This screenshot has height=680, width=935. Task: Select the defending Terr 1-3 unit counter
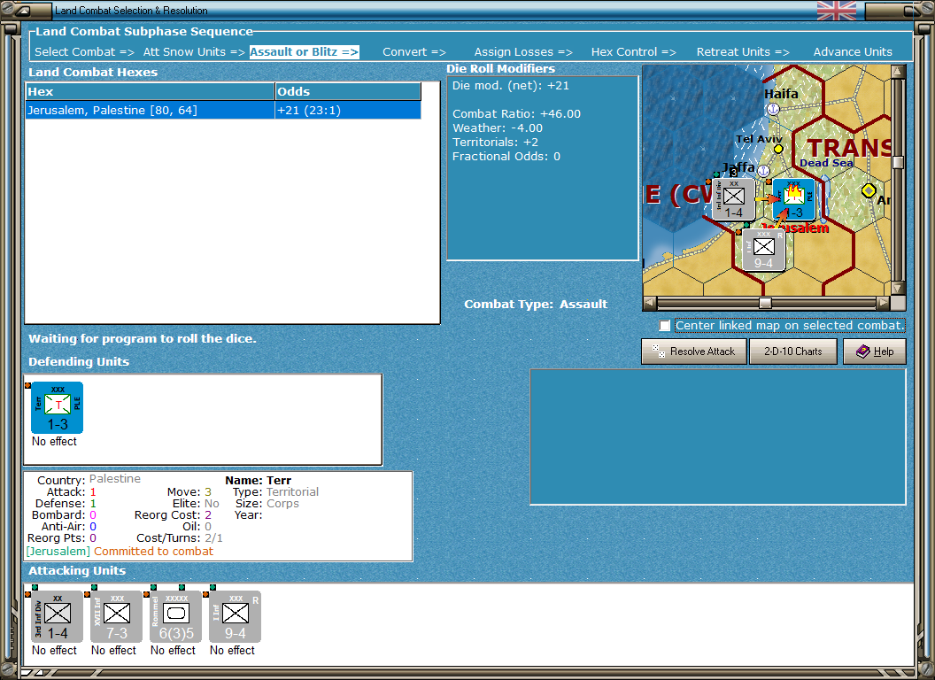pos(58,408)
